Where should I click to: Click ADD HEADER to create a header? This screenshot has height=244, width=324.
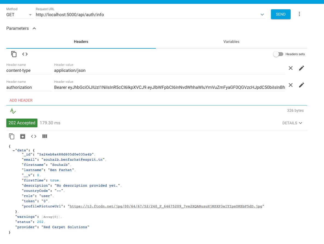coord(21,100)
